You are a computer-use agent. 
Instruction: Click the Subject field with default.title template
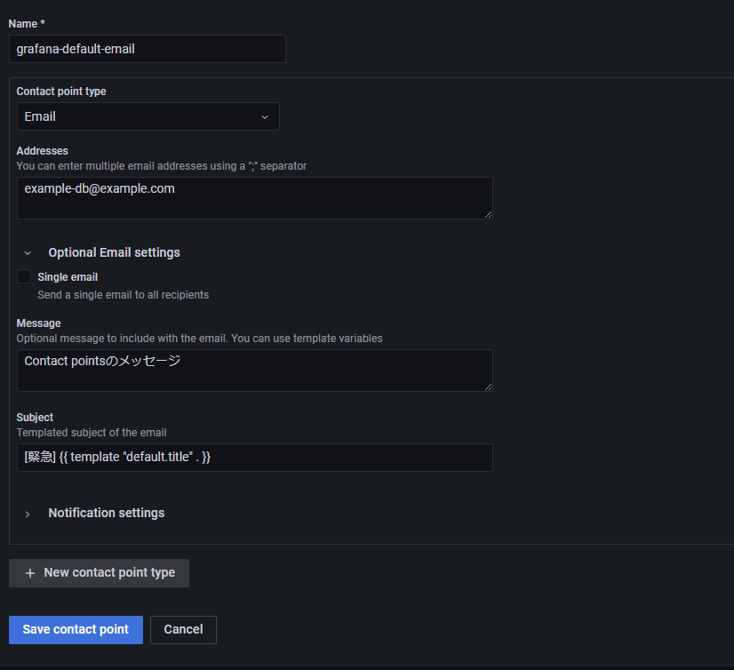tap(255, 458)
